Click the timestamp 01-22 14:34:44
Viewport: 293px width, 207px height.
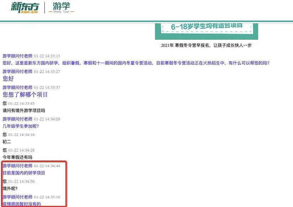47,166
